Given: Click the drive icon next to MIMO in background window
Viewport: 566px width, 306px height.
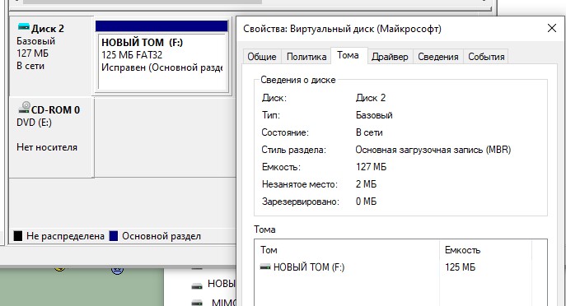Looking at the screenshot, I should [197, 303].
